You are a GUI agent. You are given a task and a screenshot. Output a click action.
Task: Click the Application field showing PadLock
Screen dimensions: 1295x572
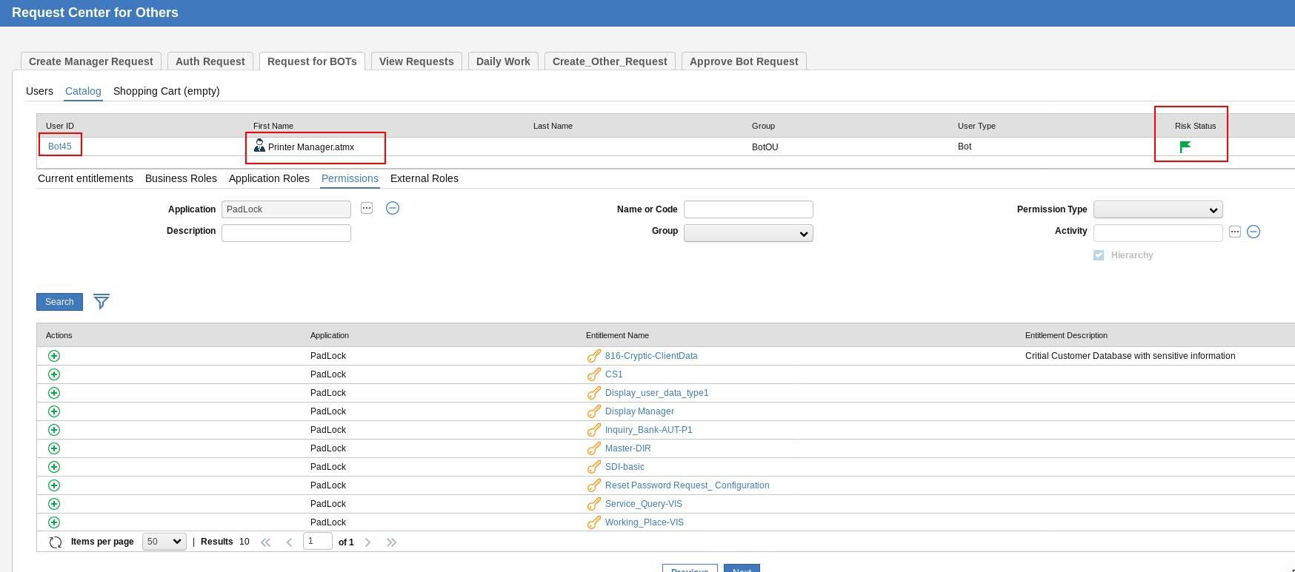point(286,209)
